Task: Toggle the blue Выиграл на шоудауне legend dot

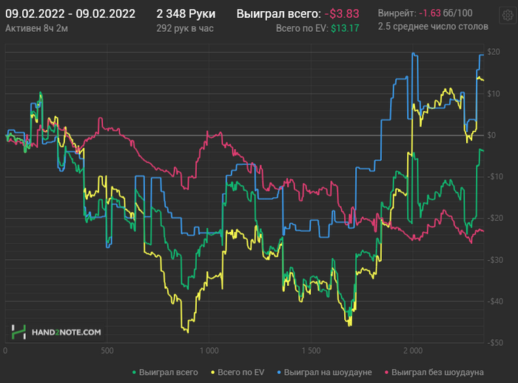Action: pyautogui.click(x=279, y=373)
